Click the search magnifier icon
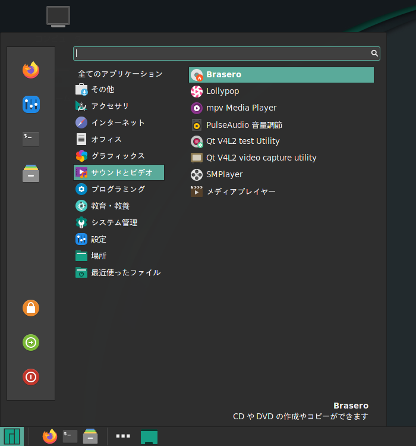This screenshot has width=416, height=446. [374, 53]
